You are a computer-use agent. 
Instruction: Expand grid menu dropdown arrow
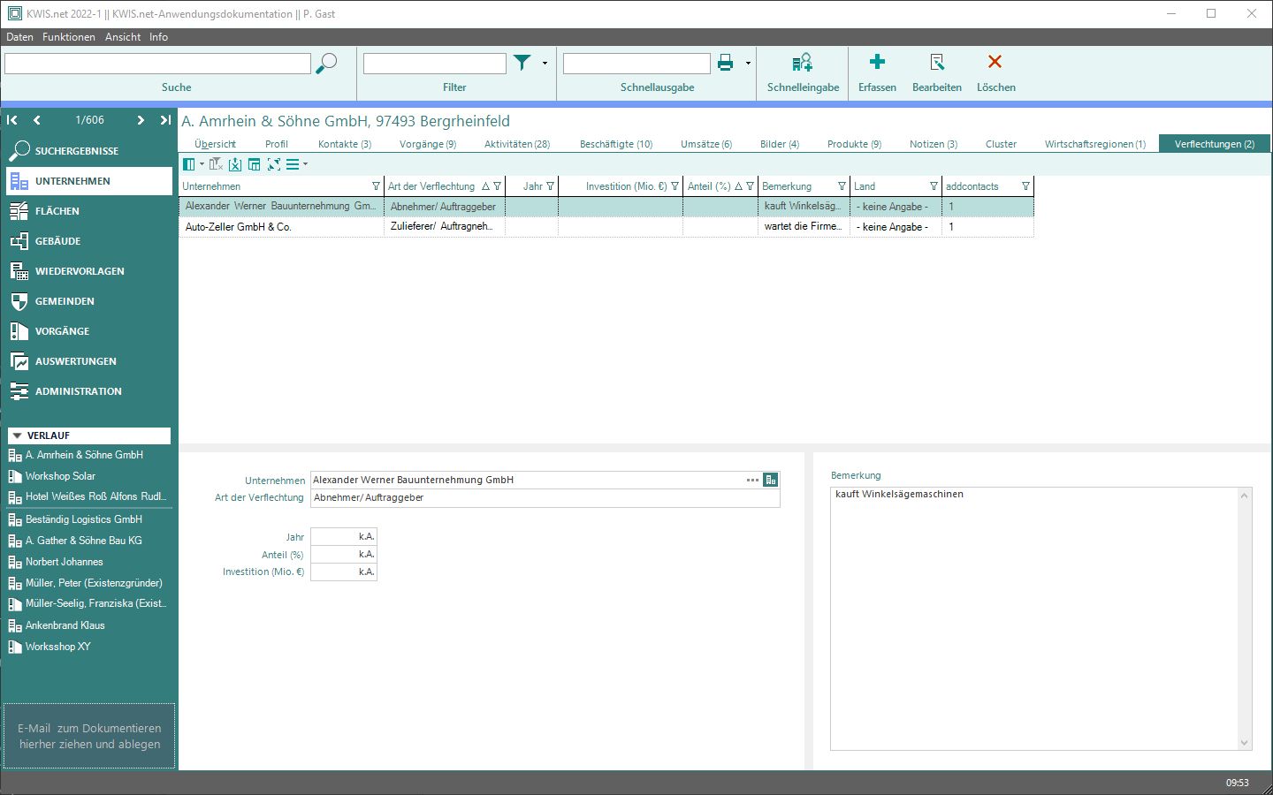click(x=306, y=164)
